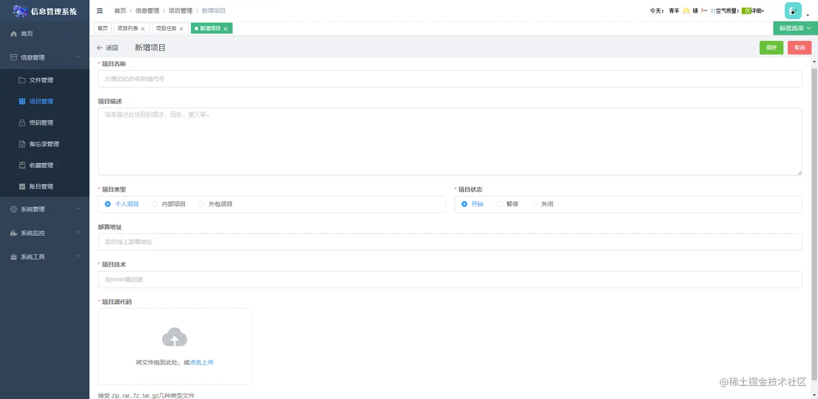Image resolution: width=818 pixels, height=399 pixels.
Task: Click the 信息管理 archive icon
Action: 14,57
